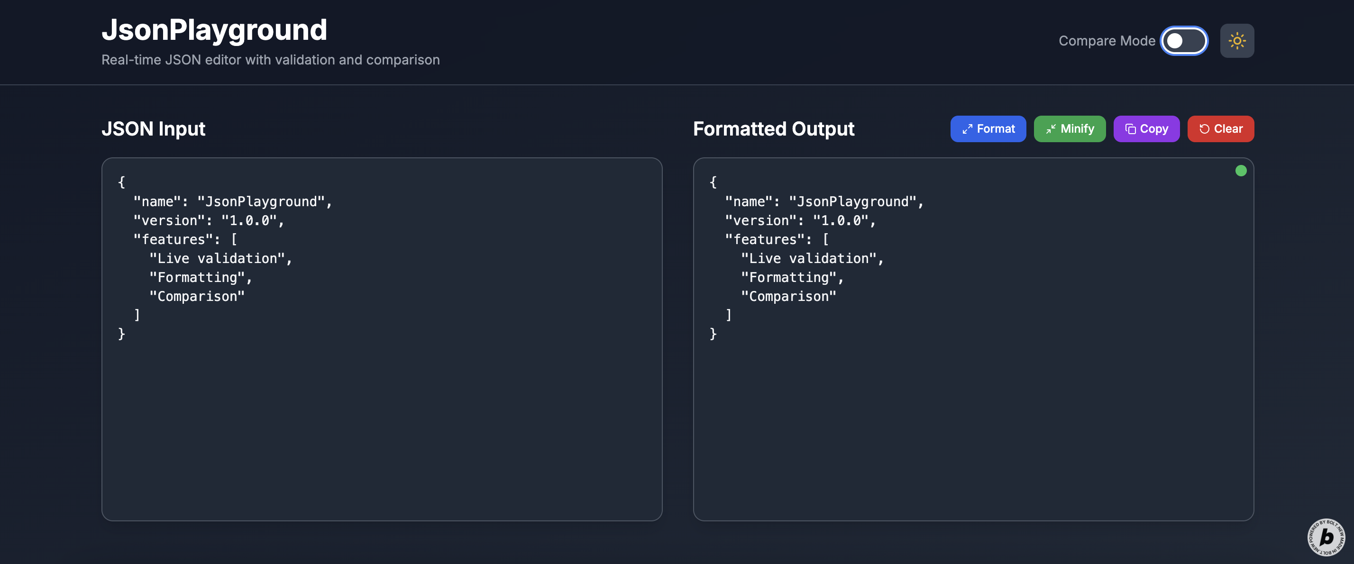This screenshot has width=1354, height=564.
Task: Place cursor on the "version" input line
Action: [x=209, y=221]
